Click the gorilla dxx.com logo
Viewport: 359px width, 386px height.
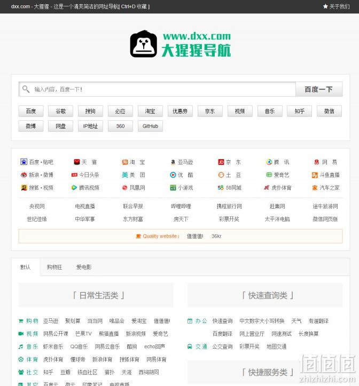coord(181,44)
